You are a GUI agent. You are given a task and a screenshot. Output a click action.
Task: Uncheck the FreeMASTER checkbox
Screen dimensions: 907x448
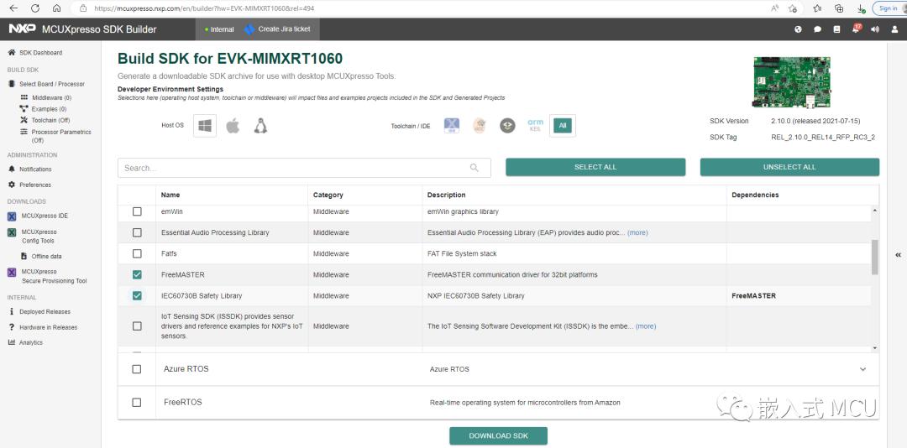pyautogui.click(x=137, y=274)
